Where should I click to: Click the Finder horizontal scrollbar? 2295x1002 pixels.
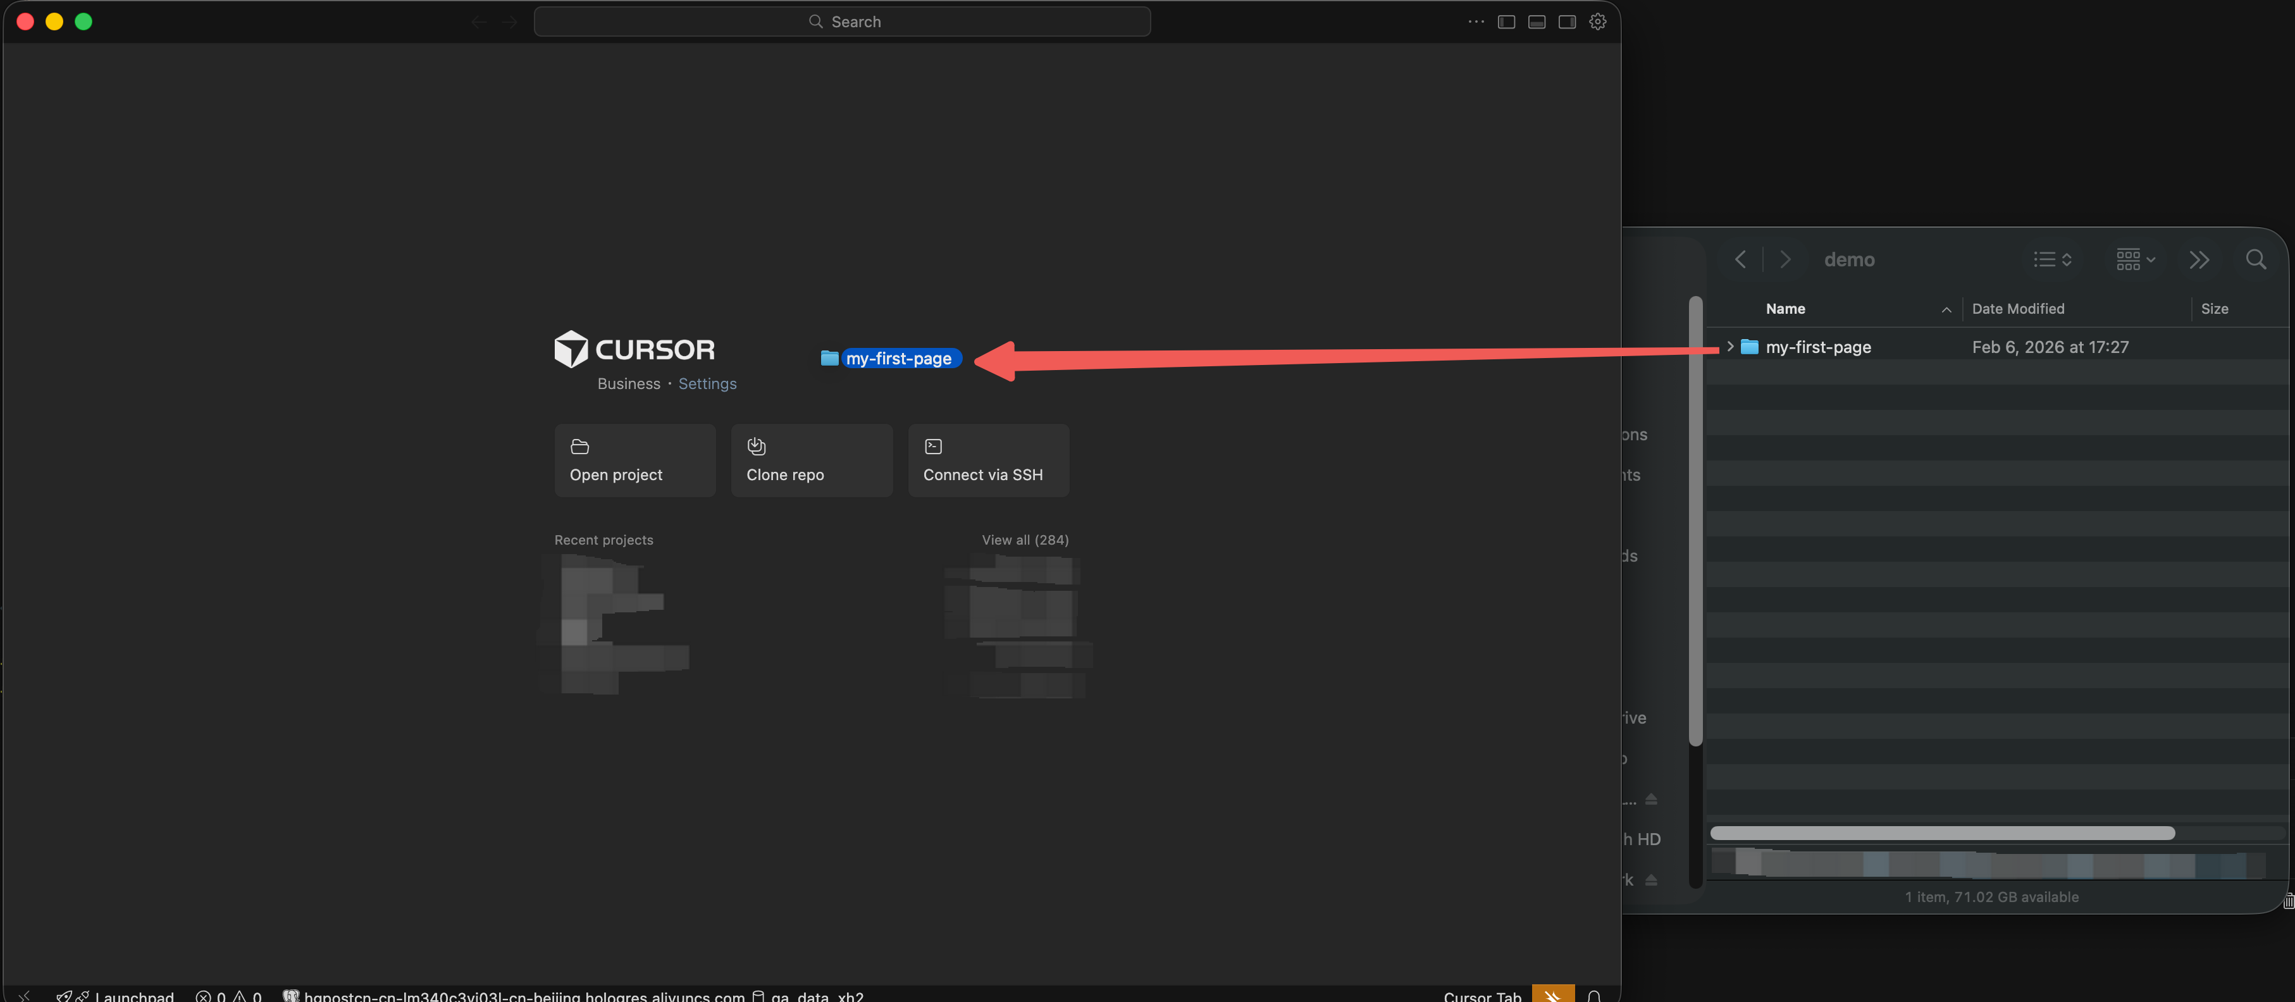[1942, 832]
